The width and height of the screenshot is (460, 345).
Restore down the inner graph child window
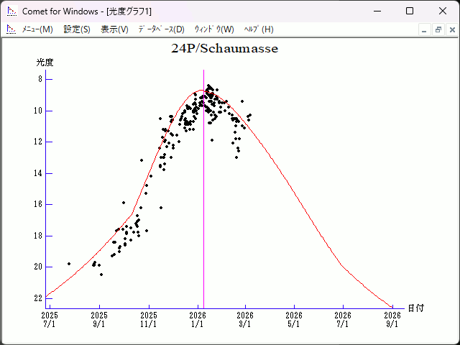(x=438, y=29)
